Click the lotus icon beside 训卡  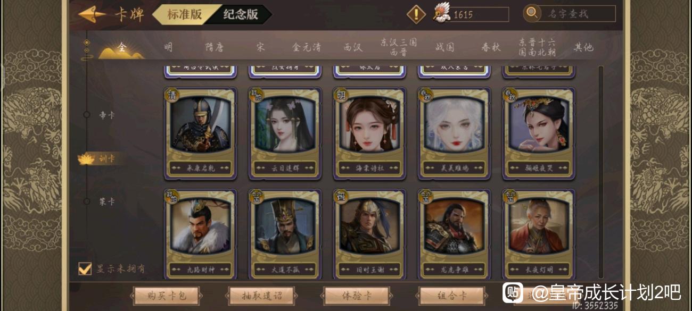86,158
